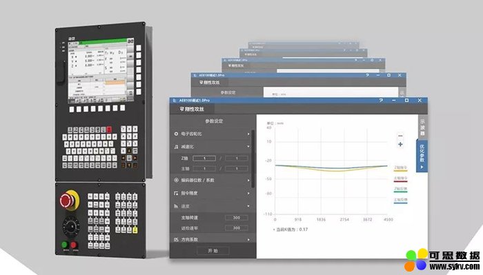Screen dimensions: 483x275
Task: Click the chart zoom-in plus icon
Action: 400,144
